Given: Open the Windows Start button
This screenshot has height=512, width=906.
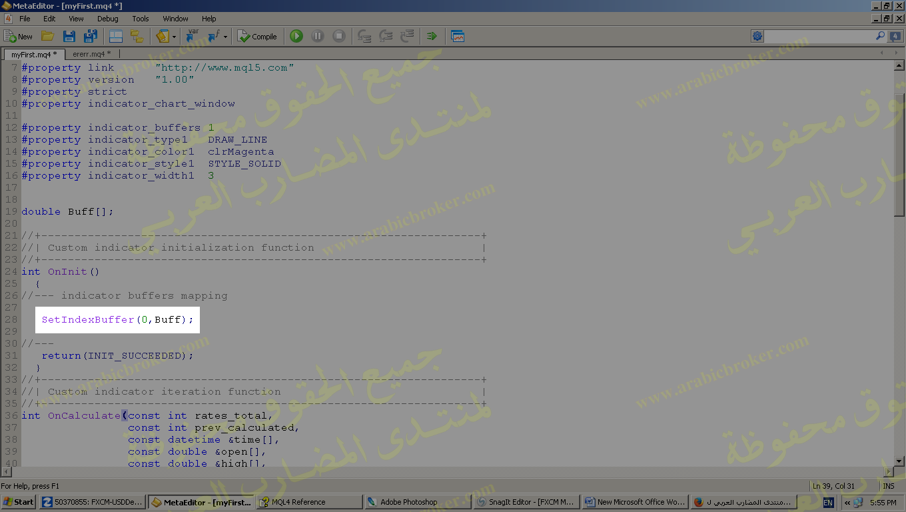Looking at the screenshot, I should click(x=19, y=502).
